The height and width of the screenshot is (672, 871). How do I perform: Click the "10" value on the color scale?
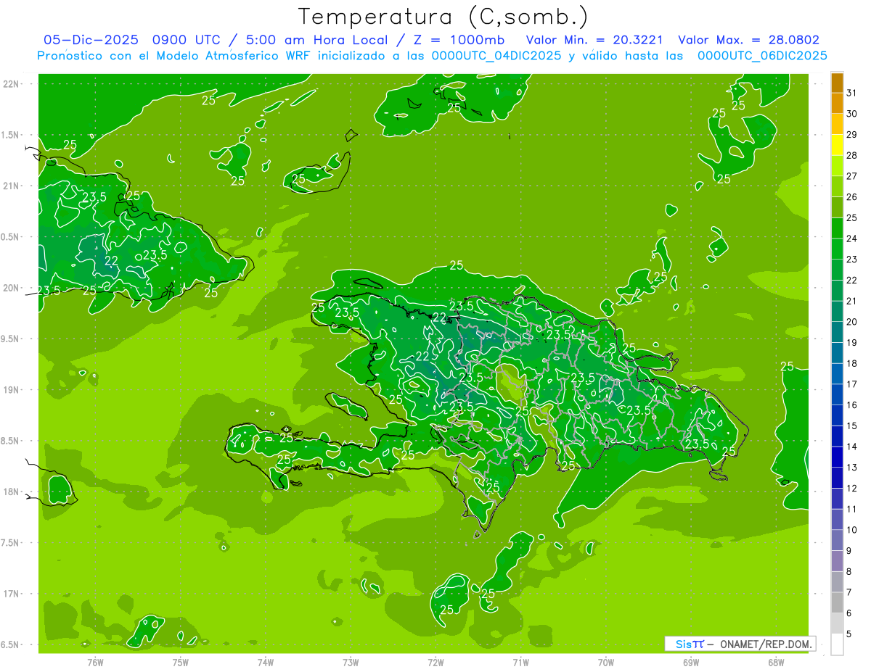pos(851,530)
